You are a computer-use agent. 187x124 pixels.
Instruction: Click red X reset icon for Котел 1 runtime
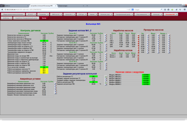click(138, 55)
